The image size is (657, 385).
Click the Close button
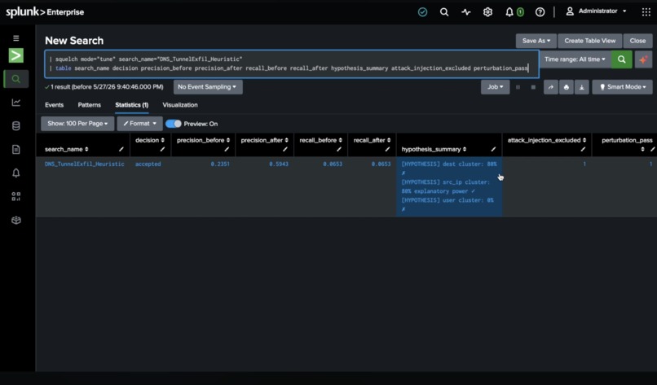637,41
